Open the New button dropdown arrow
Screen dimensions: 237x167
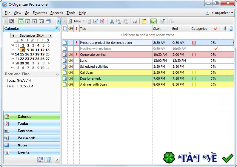(84, 21)
